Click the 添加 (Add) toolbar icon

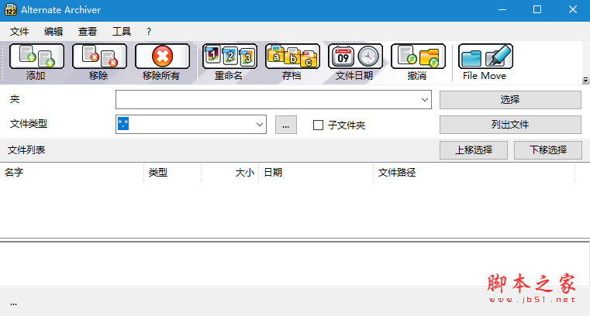[36, 57]
